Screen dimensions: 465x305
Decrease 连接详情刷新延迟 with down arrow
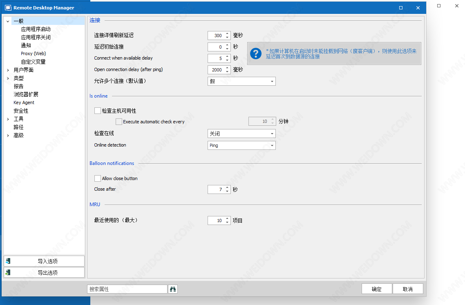227,37
